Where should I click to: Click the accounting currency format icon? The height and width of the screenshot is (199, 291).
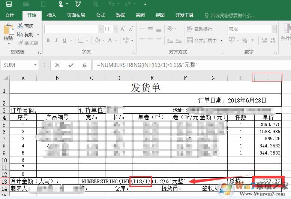[232, 40]
